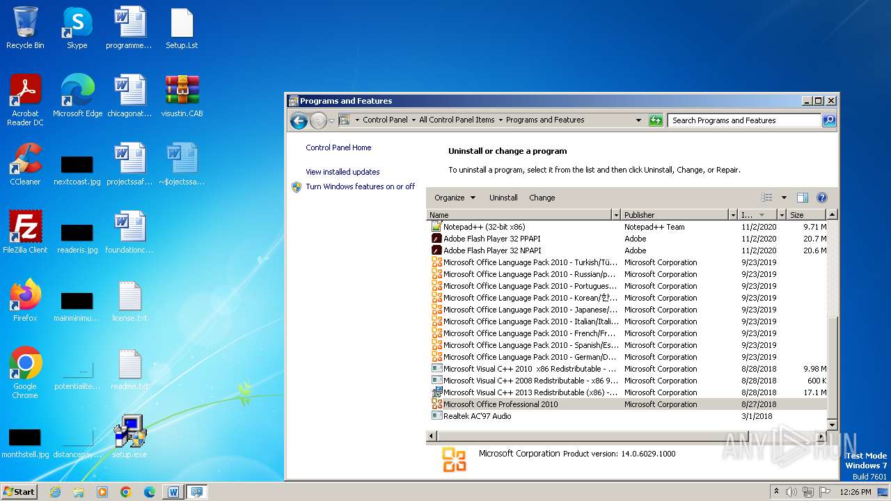This screenshot has width=891, height=501.
Task: Open Google Chrome desktop shortcut
Action: coord(25,373)
